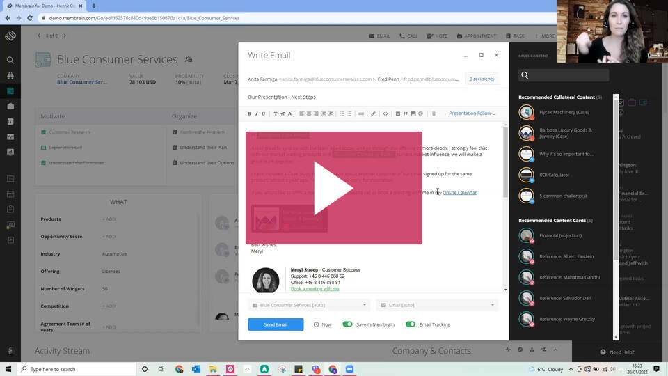Click the Sales Content panel scrollbar
This screenshot has height=376, width=668.
coord(616,180)
